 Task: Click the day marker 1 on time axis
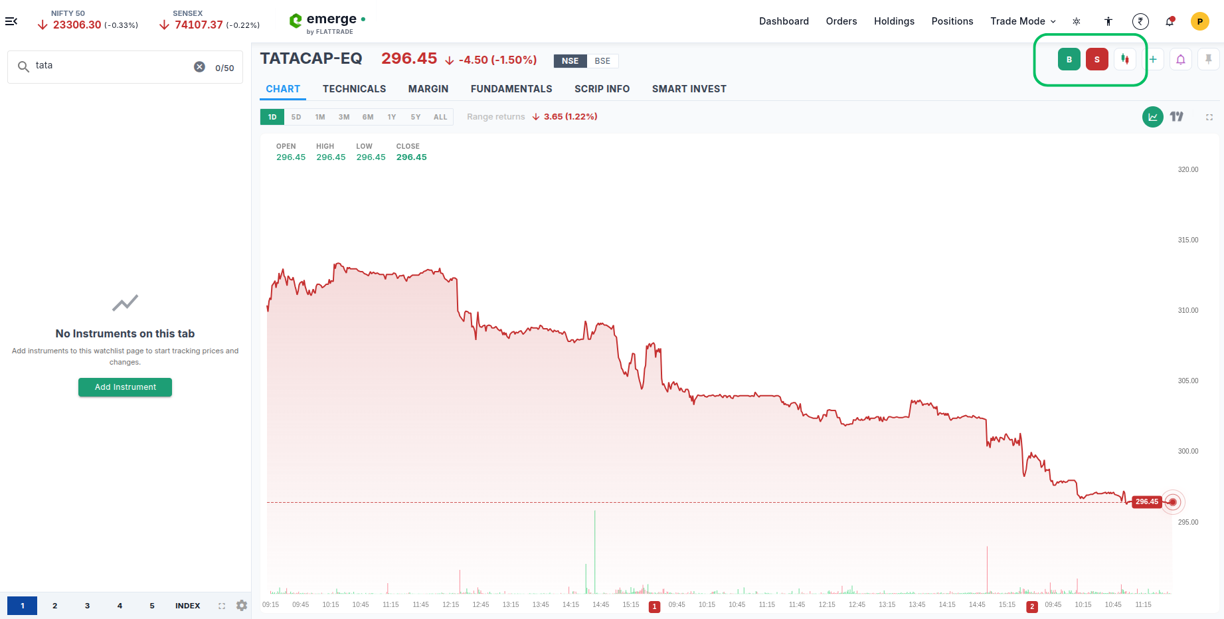click(x=654, y=606)
